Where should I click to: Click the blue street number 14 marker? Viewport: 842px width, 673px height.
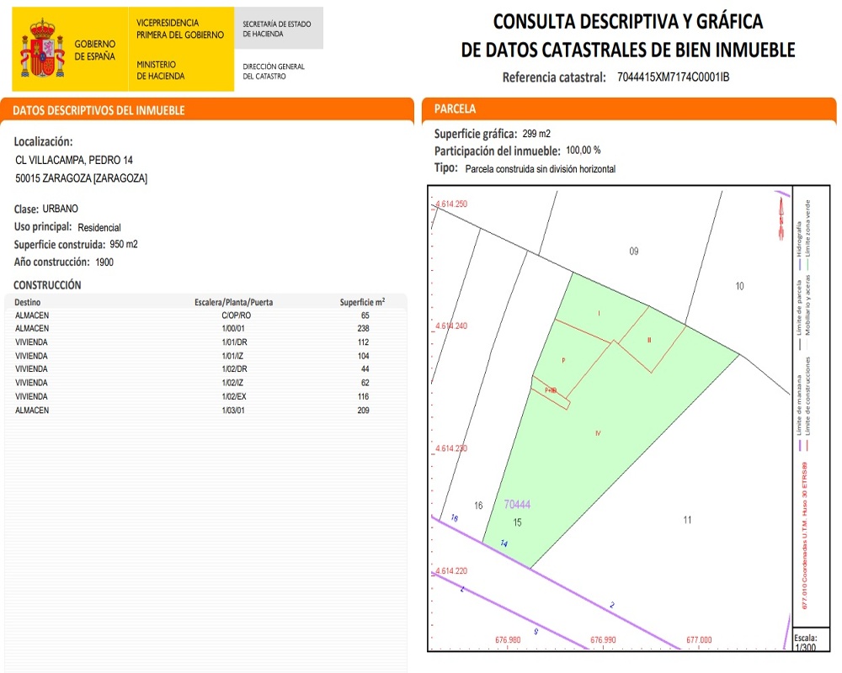click(x=504, y=544)
